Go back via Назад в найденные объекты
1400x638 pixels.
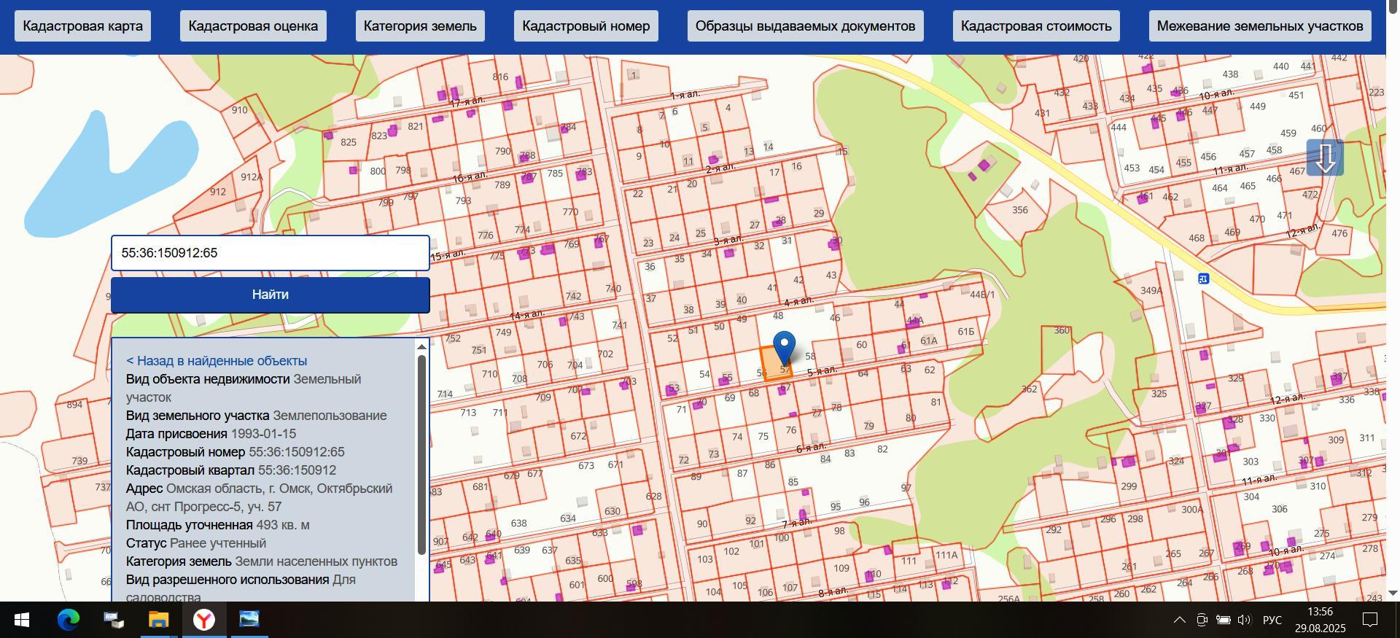pos(217,361)
